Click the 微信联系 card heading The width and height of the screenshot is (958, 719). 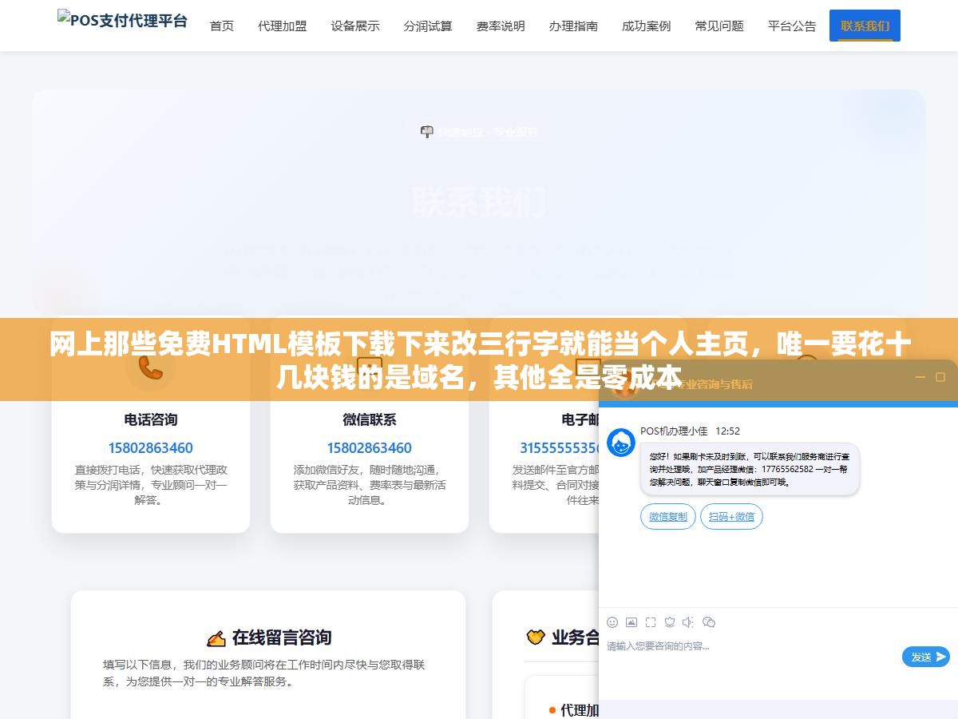[x=369, y=419]
